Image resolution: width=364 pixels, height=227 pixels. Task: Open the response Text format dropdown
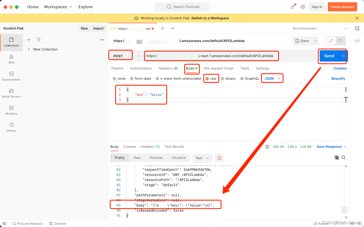coord(202,158)
